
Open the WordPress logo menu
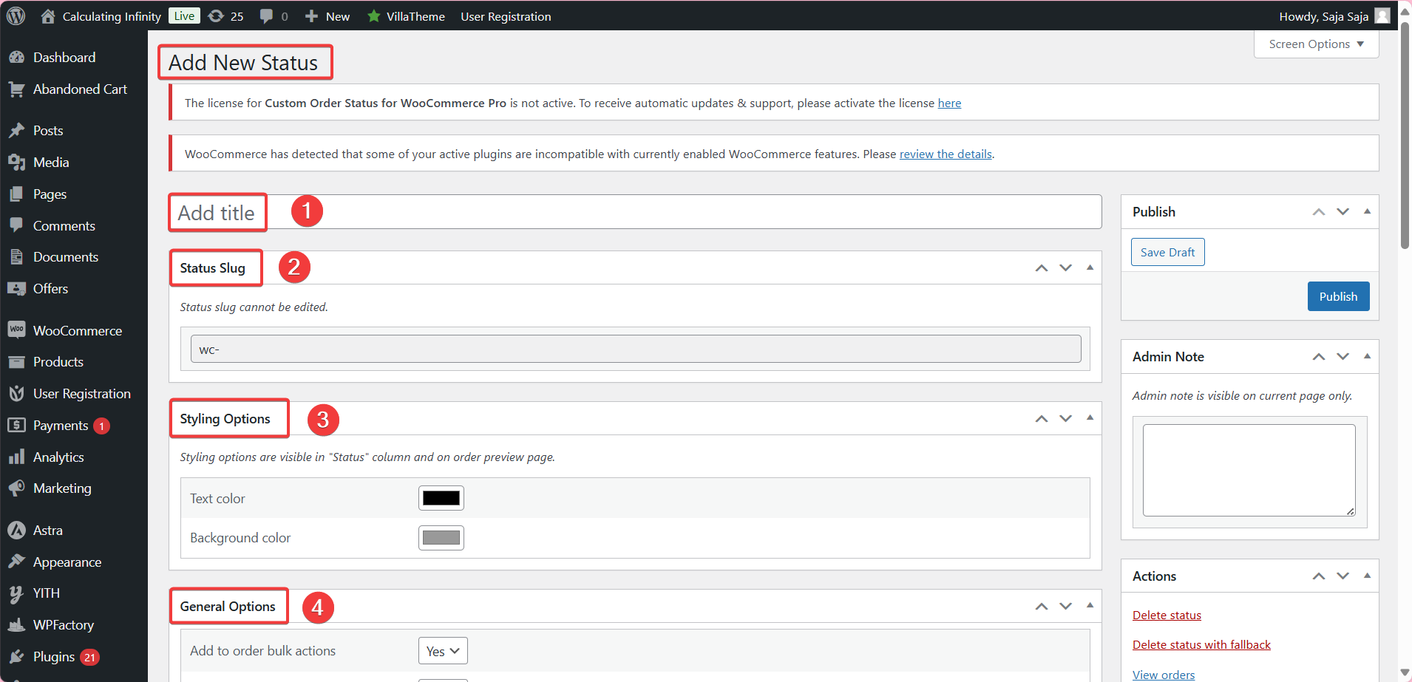point(15,16)
